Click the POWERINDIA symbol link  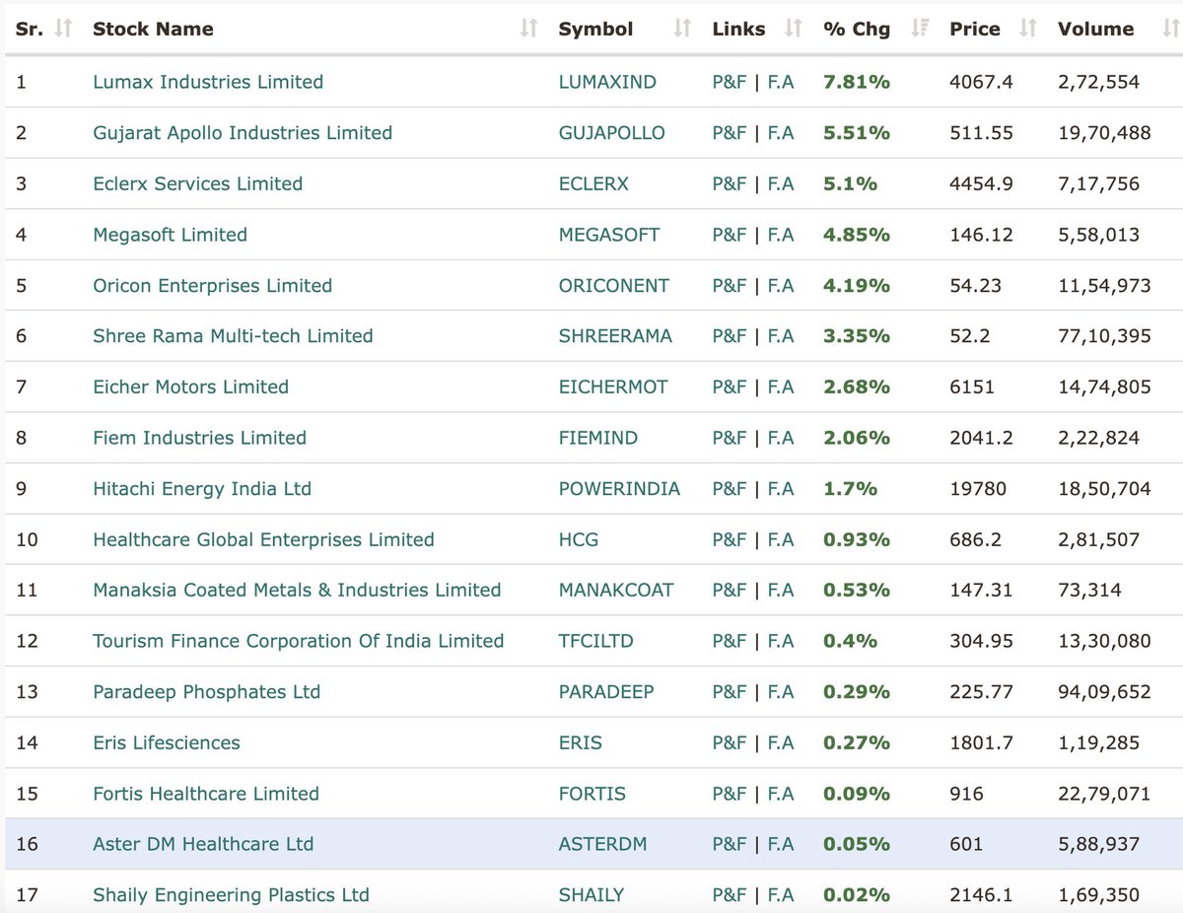pos(619,489)
